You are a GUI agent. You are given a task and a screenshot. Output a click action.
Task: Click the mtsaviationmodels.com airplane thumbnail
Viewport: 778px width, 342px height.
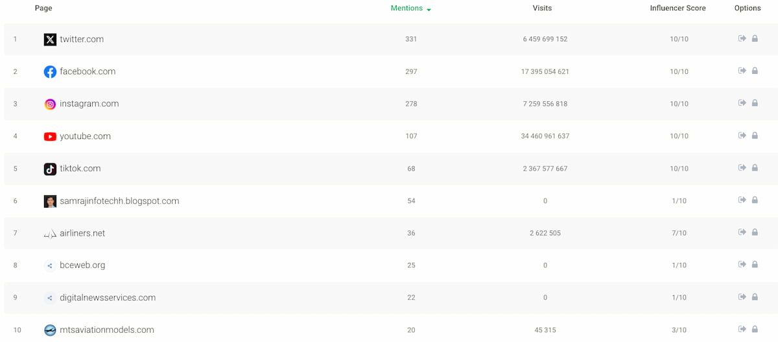pyautogui.click(x=50, y=330)
